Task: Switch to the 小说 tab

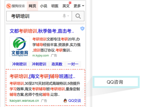Action: click(x=44, y=6)
